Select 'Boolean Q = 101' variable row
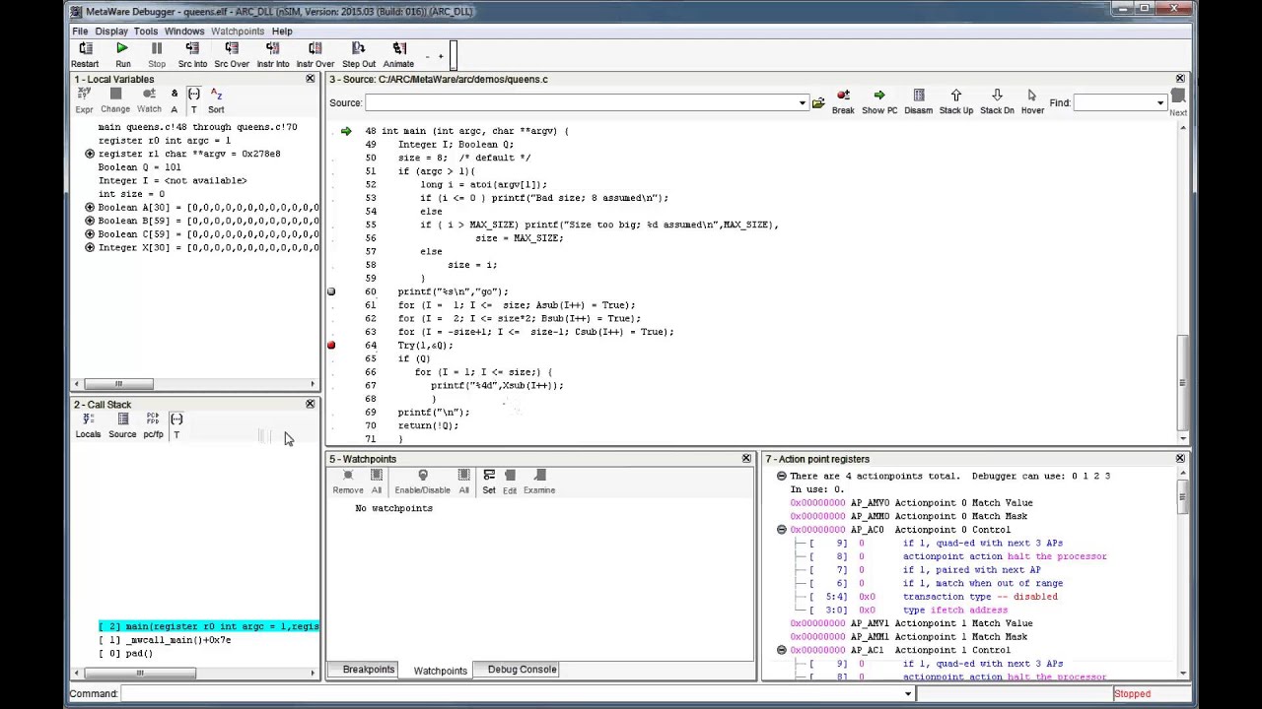 point(139,167)
